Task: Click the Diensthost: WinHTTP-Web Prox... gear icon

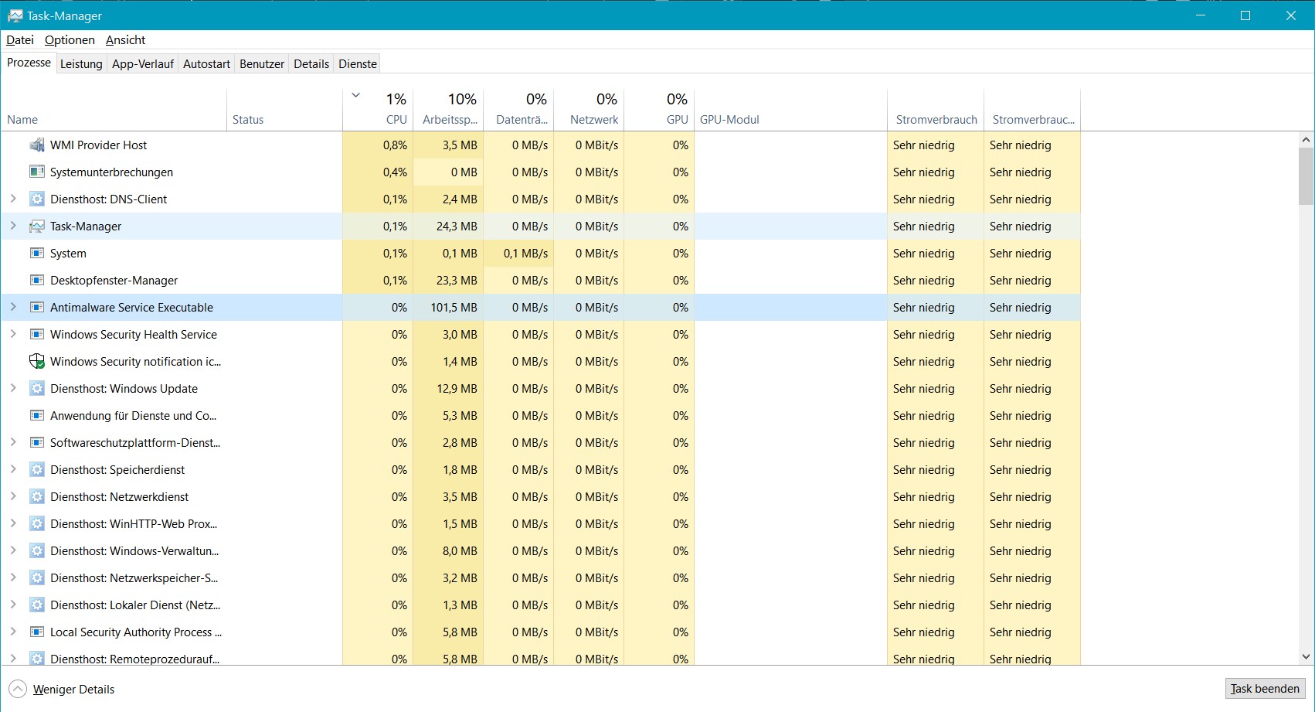Action: point(36,523)
